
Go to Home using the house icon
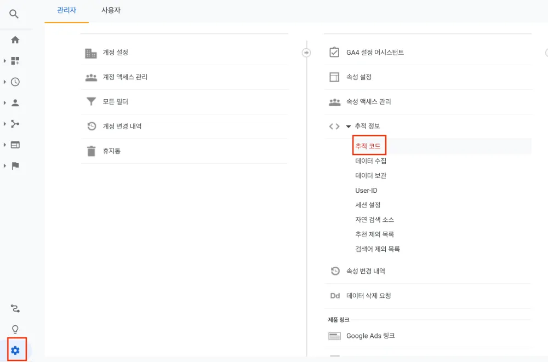click(15, 39)
